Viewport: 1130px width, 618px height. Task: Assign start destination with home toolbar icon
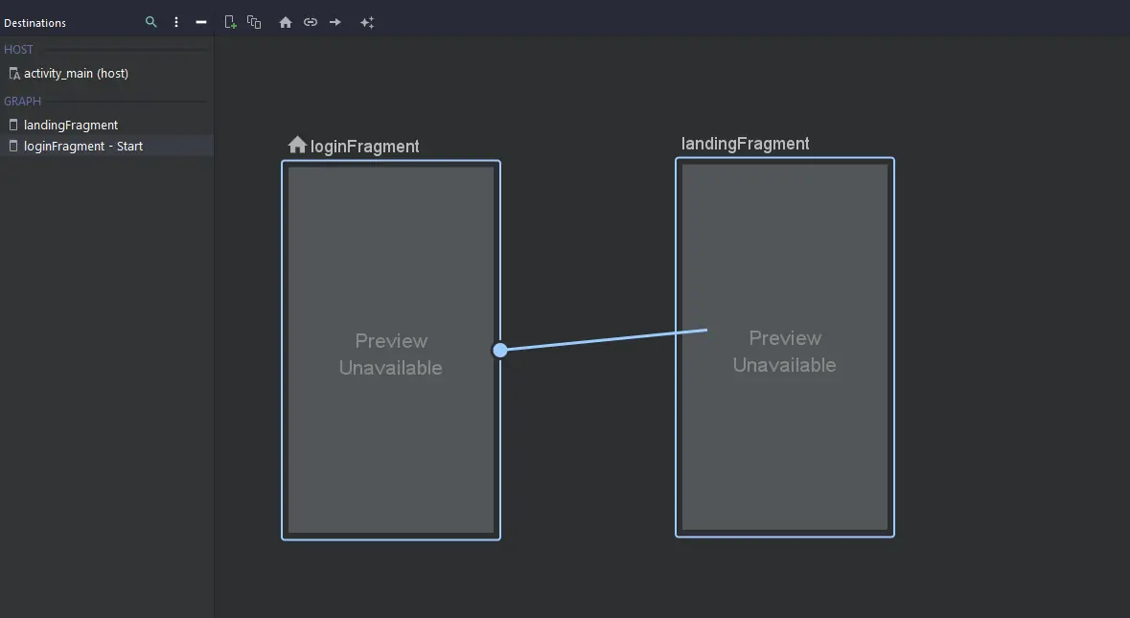point(286,22)
